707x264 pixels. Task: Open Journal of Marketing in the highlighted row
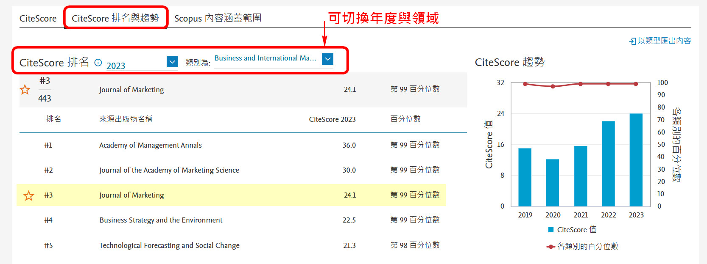131,195
